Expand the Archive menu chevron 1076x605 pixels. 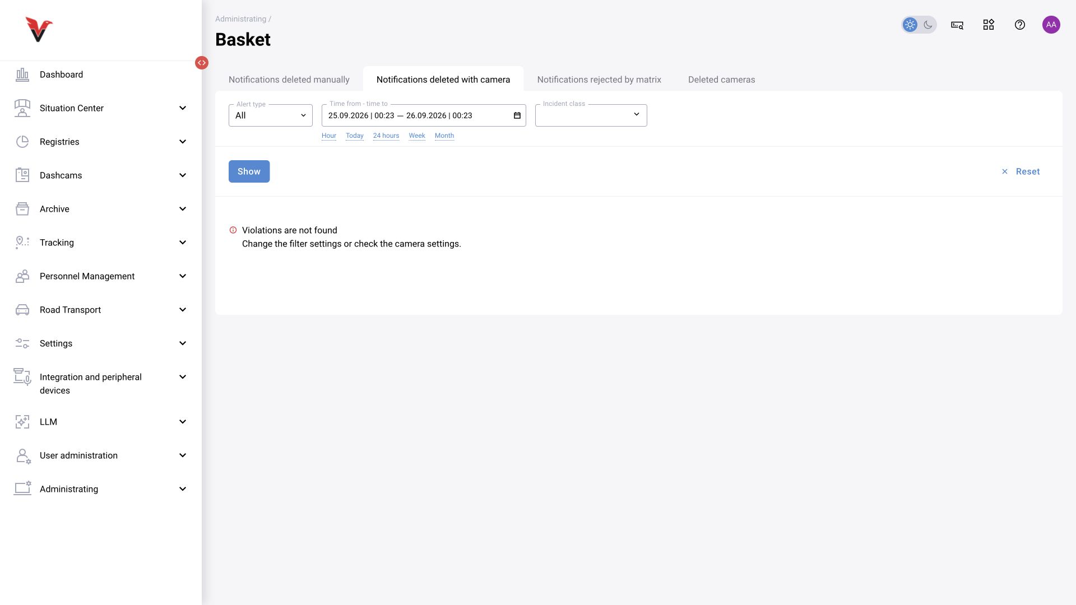(x=183, y=209)
